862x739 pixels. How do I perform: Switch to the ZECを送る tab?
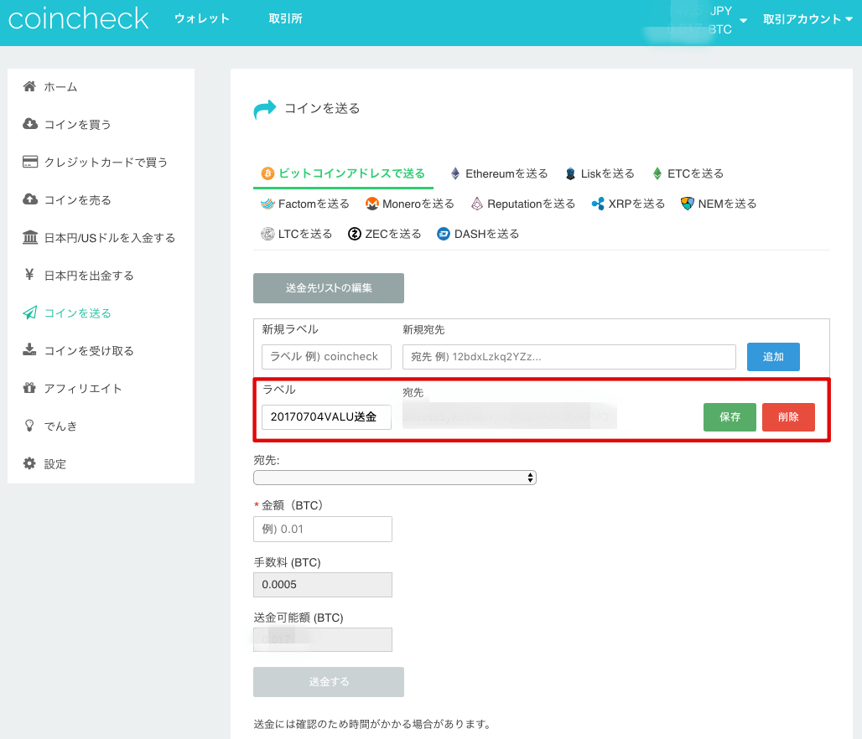point(385,234)
